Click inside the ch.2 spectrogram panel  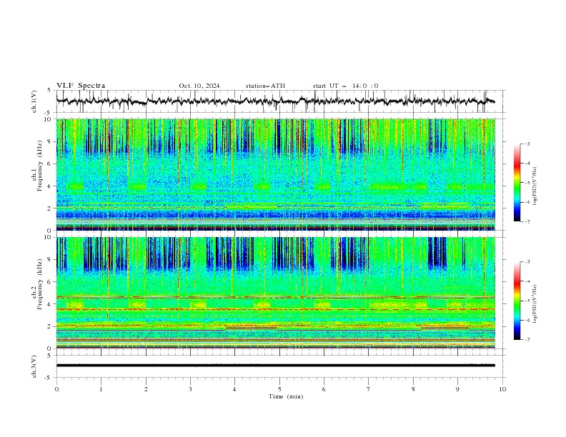coord(275,293)
